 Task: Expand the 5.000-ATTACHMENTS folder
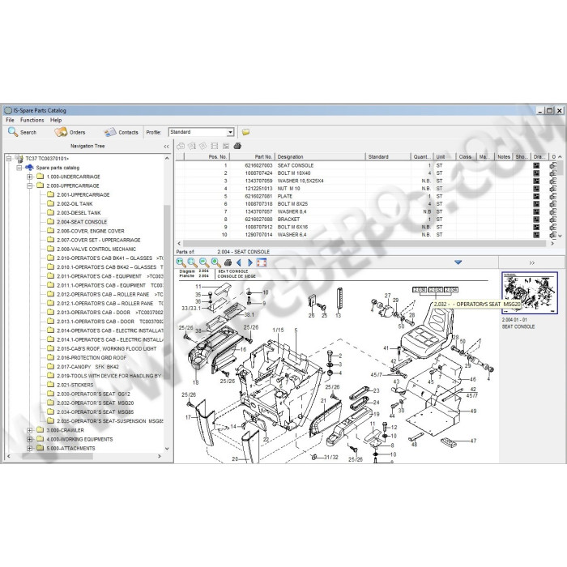pos(30,449)
